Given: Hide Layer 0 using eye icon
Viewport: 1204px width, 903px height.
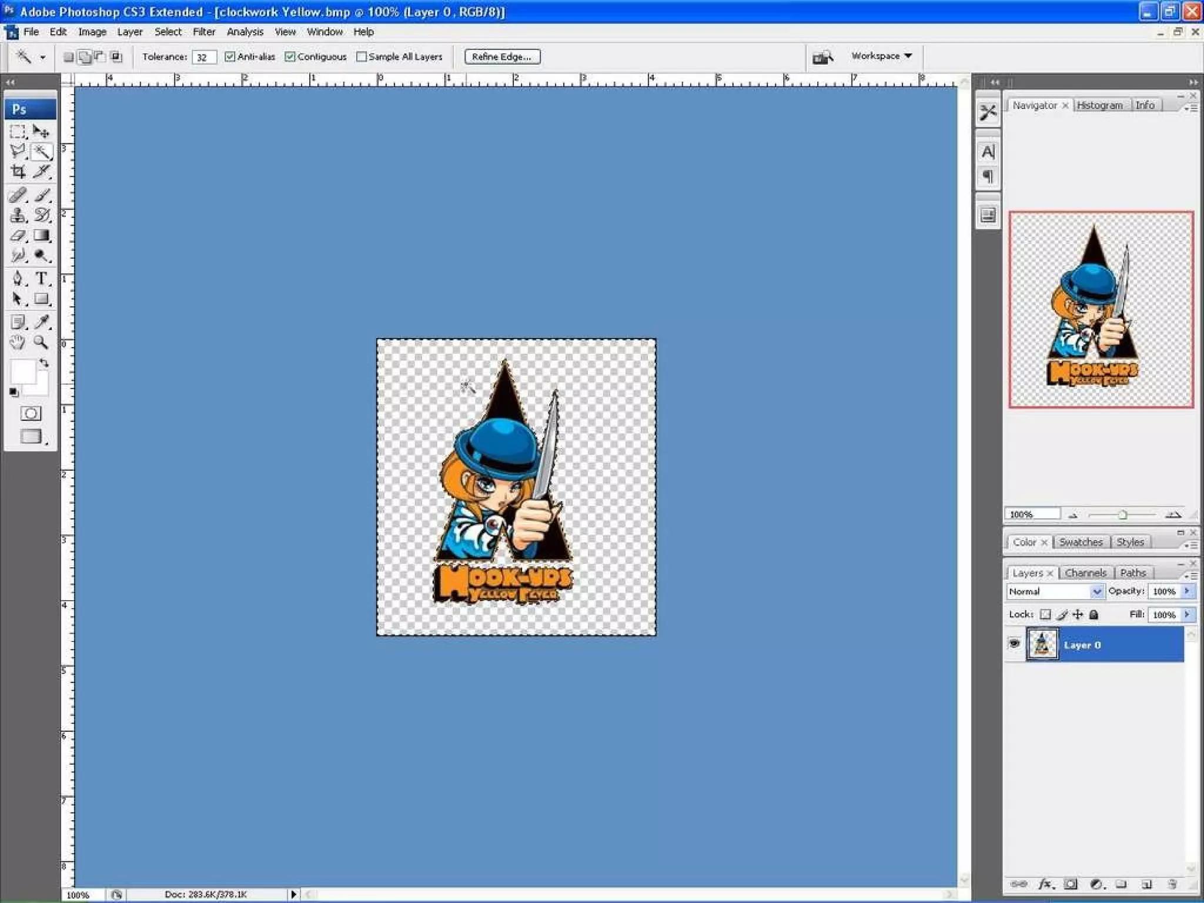Looking at the screenshot, I should pos(1015,644).
